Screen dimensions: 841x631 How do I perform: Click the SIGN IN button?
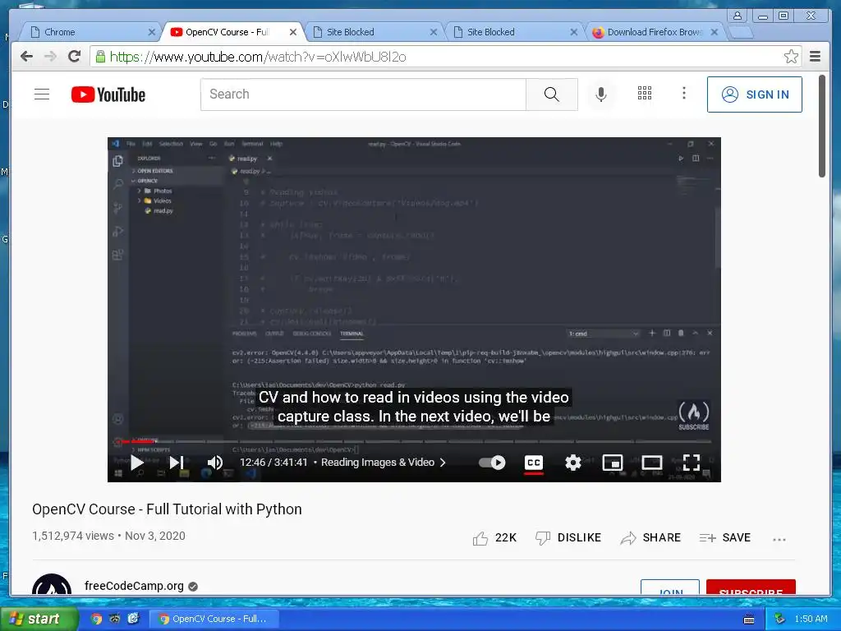tap(754, 94)
